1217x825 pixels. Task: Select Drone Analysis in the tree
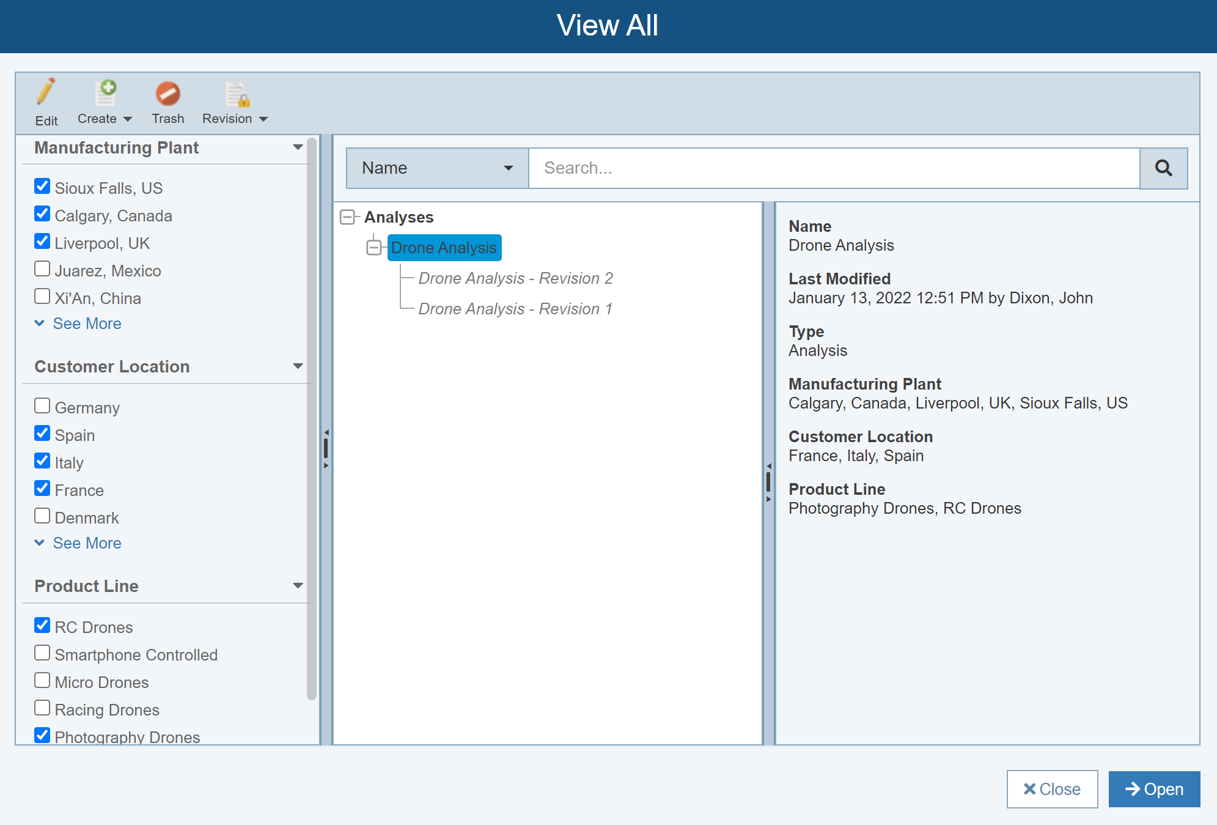(444, 247)
